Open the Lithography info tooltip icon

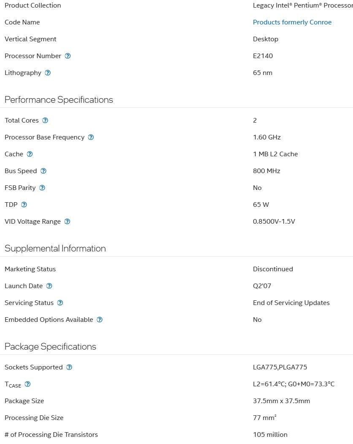[x=48, y=73]
